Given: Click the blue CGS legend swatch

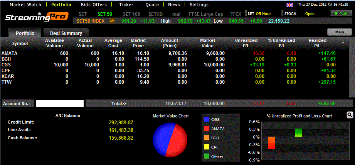Looking at the screenshot, I should 207,119.
